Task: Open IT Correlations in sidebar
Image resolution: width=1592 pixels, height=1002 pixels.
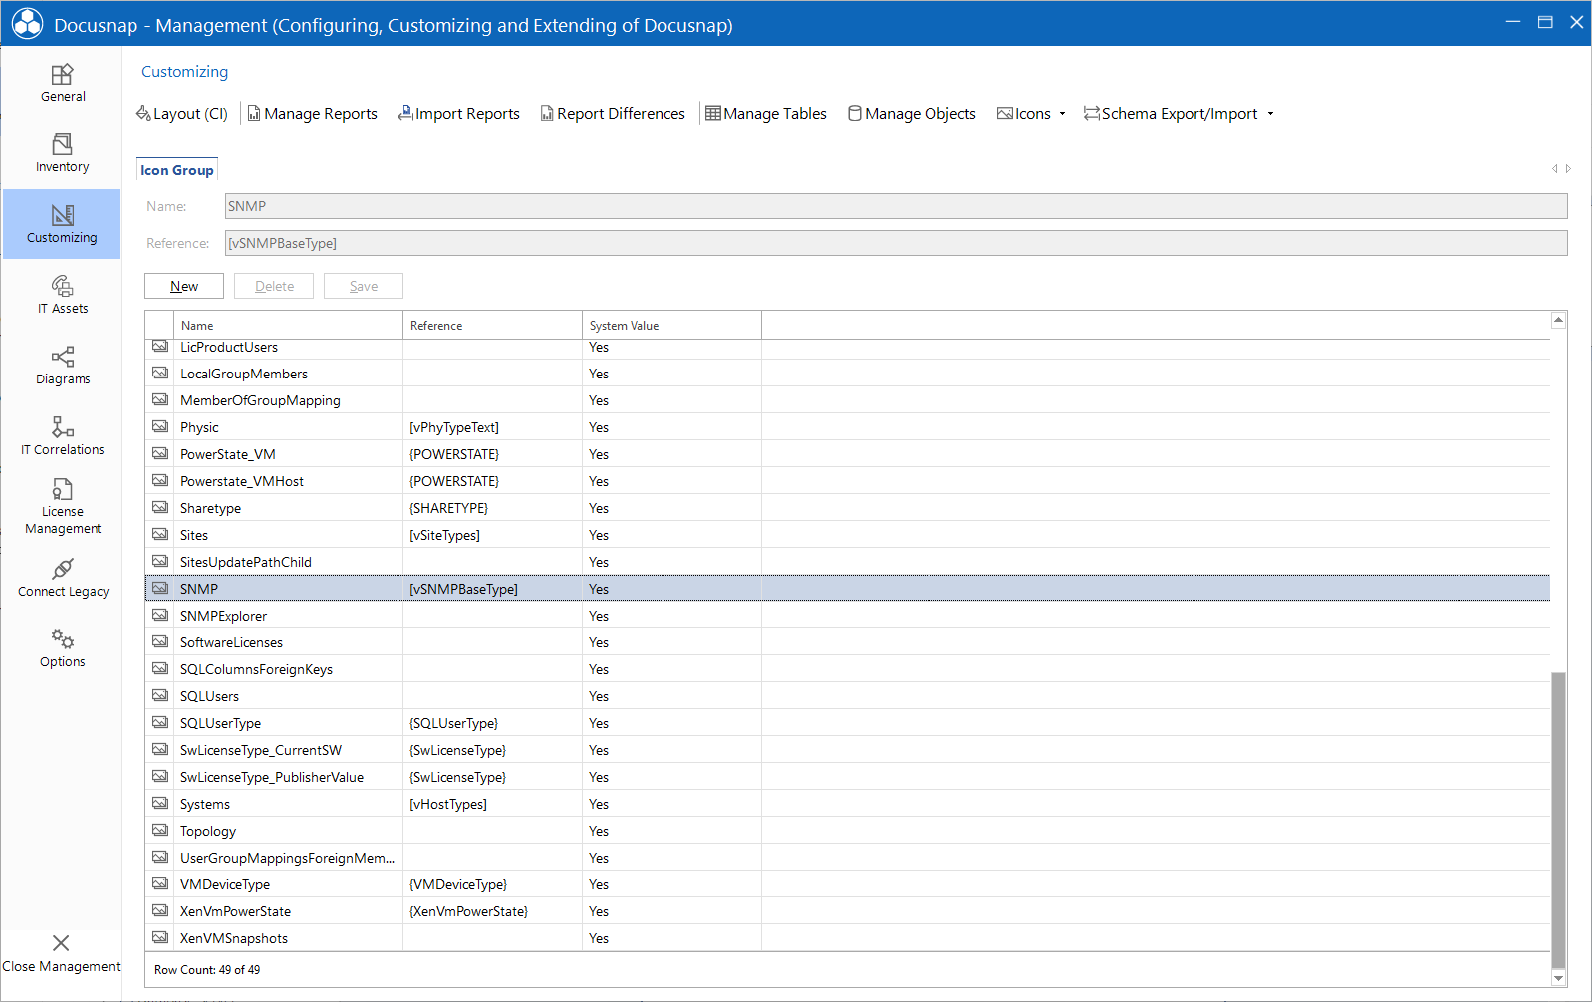Action: pos(62,436)
